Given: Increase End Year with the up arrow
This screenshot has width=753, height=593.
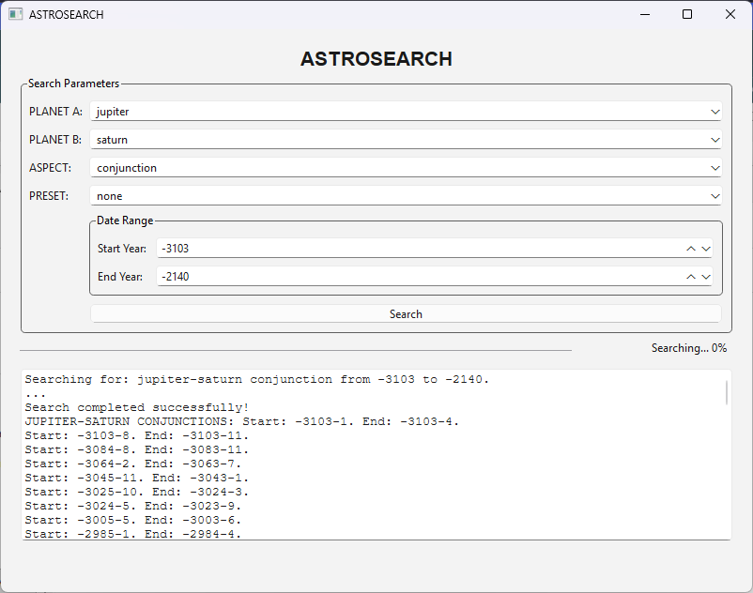Looking at the screenshot, I should coord(691,277).
